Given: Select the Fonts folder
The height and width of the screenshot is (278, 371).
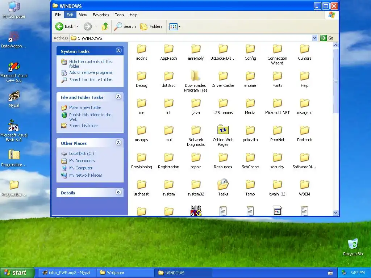Looking at the screenshot, I should 277,80.
